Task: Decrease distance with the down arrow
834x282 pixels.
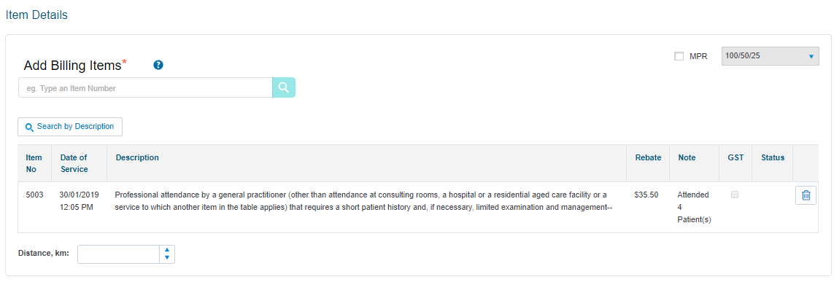Action: [167, 258]
